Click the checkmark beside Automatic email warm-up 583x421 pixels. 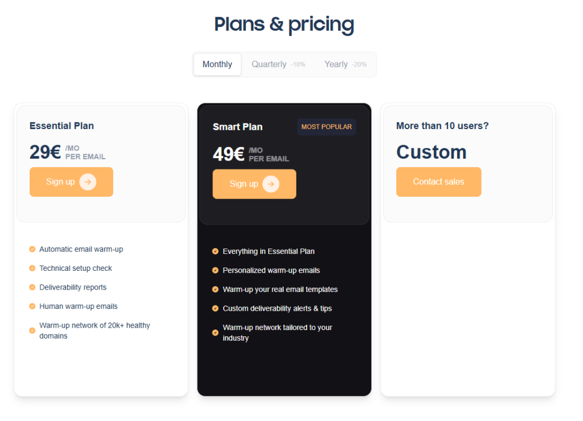(x=31, y=249)
